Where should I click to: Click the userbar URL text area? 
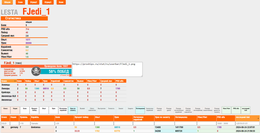pos(107,69)
